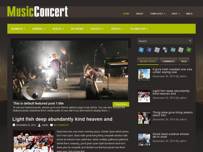The width and height of the screenshot is (203, 152).
Task: Open the hockey thumbnail in recent posts
Action: (x=144, y=96)
